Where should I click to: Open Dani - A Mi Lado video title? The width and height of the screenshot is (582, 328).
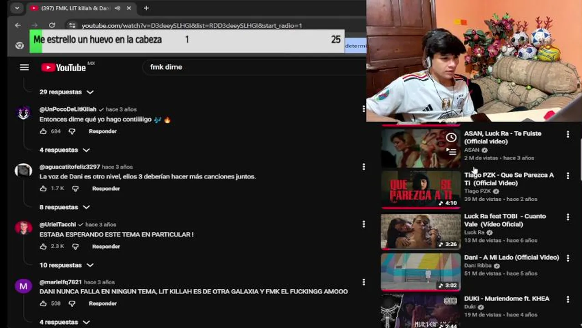click(511, 257)
